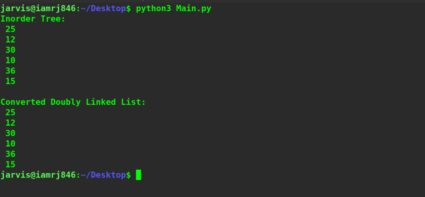Click the ~/Desktop path in the bottom prompt
The height and width of the screenshot is (197, 425).
coord(103,175)
